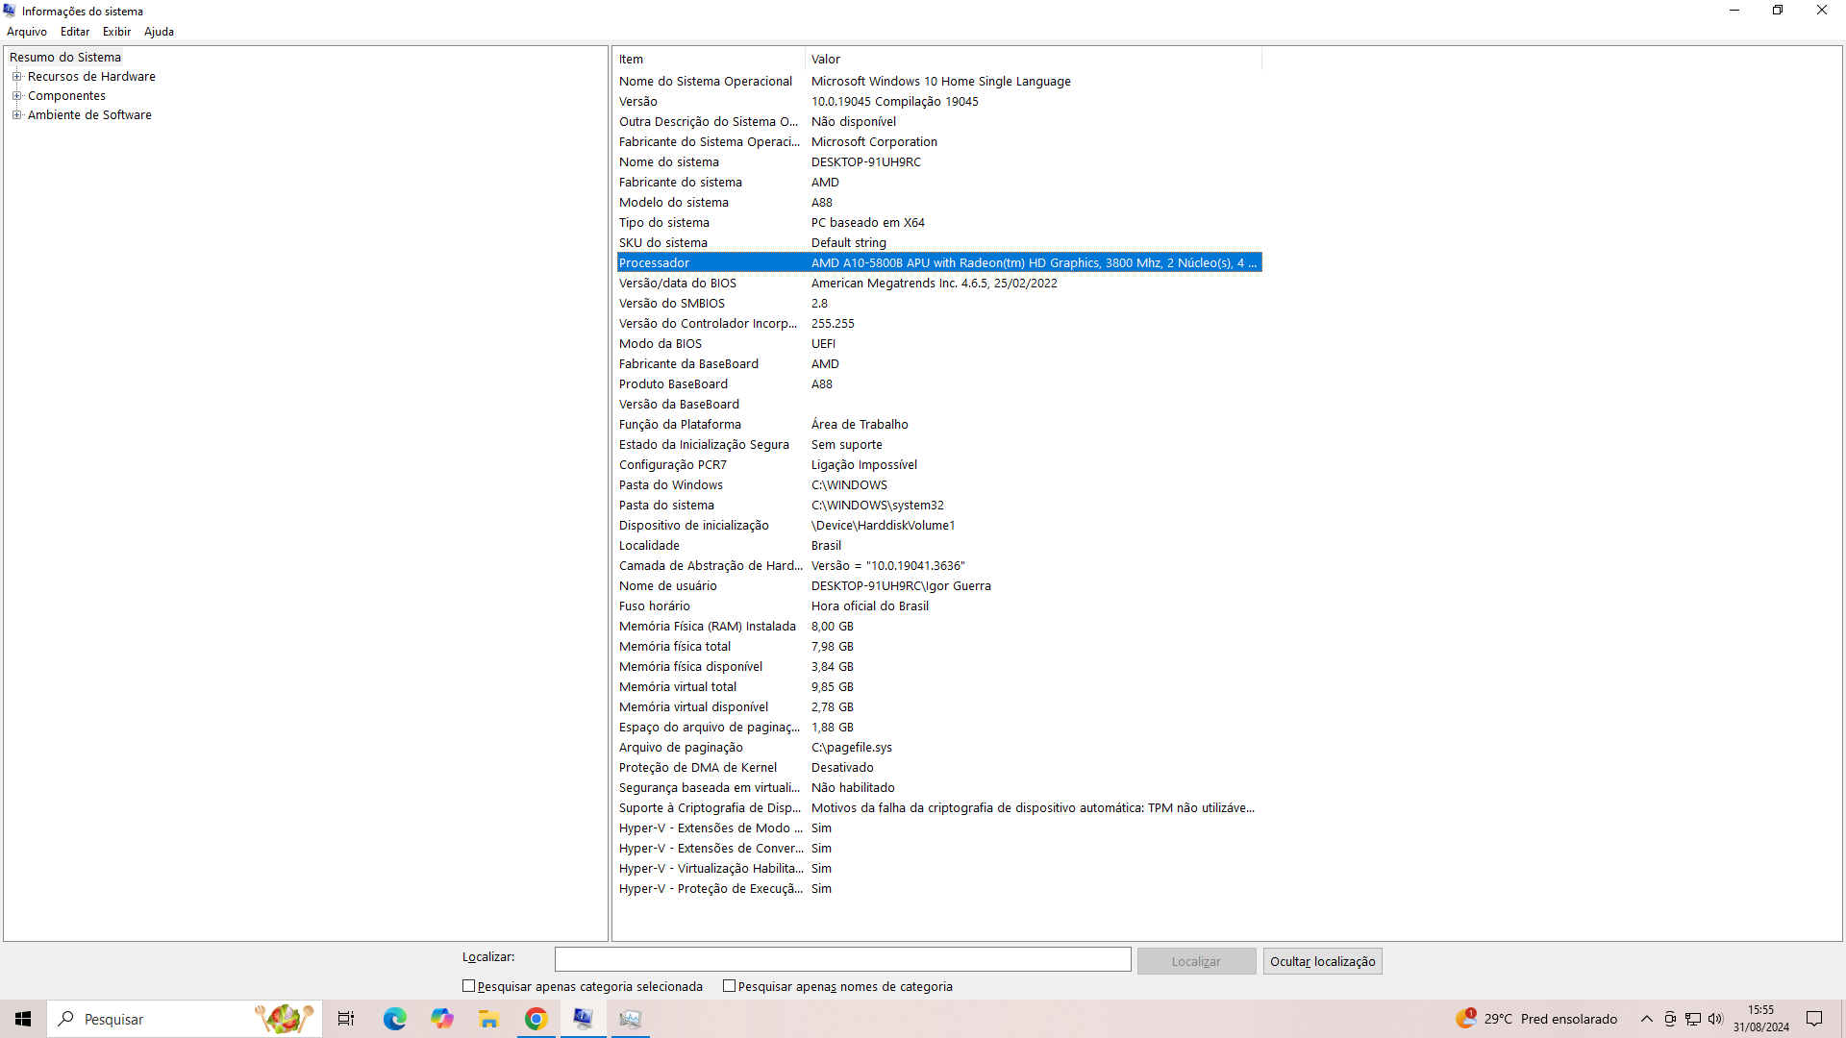Click the battery/power tray icon
This screenshot has height=1038, width=1846.
coord(1670,1019)
